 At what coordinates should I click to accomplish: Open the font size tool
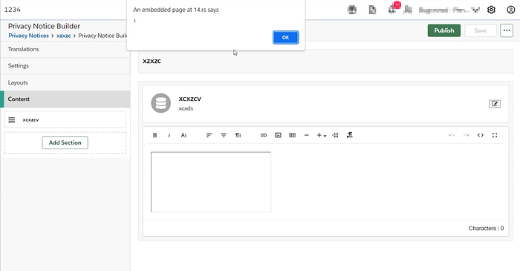click(x=183, y=135)
